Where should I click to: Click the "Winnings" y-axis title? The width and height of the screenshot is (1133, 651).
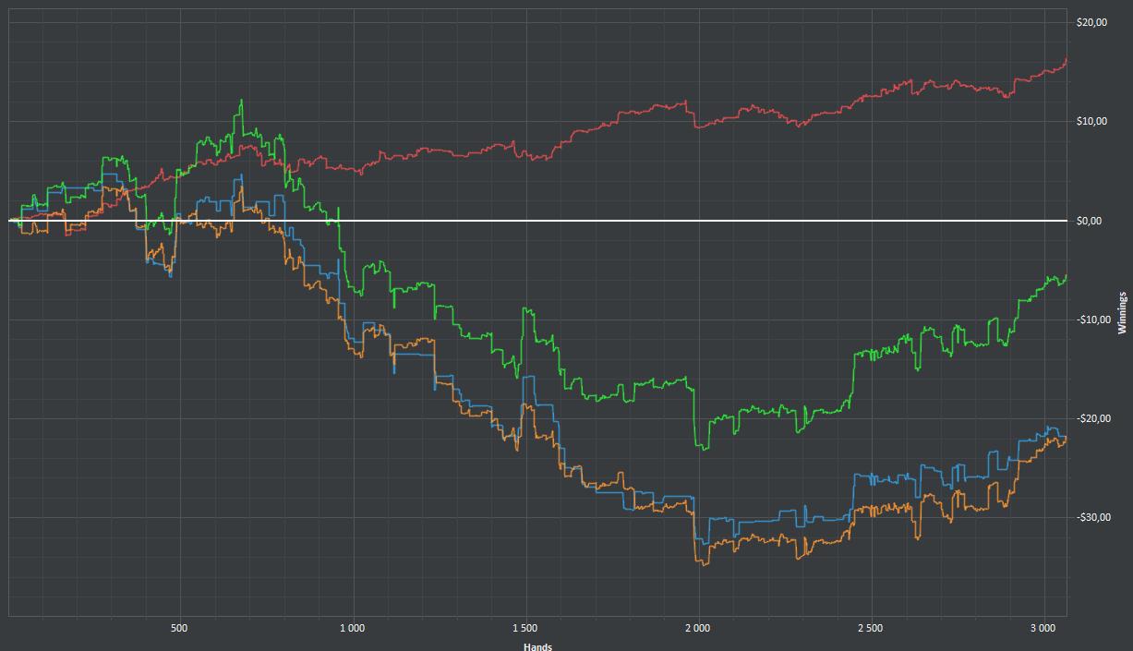1122,312
